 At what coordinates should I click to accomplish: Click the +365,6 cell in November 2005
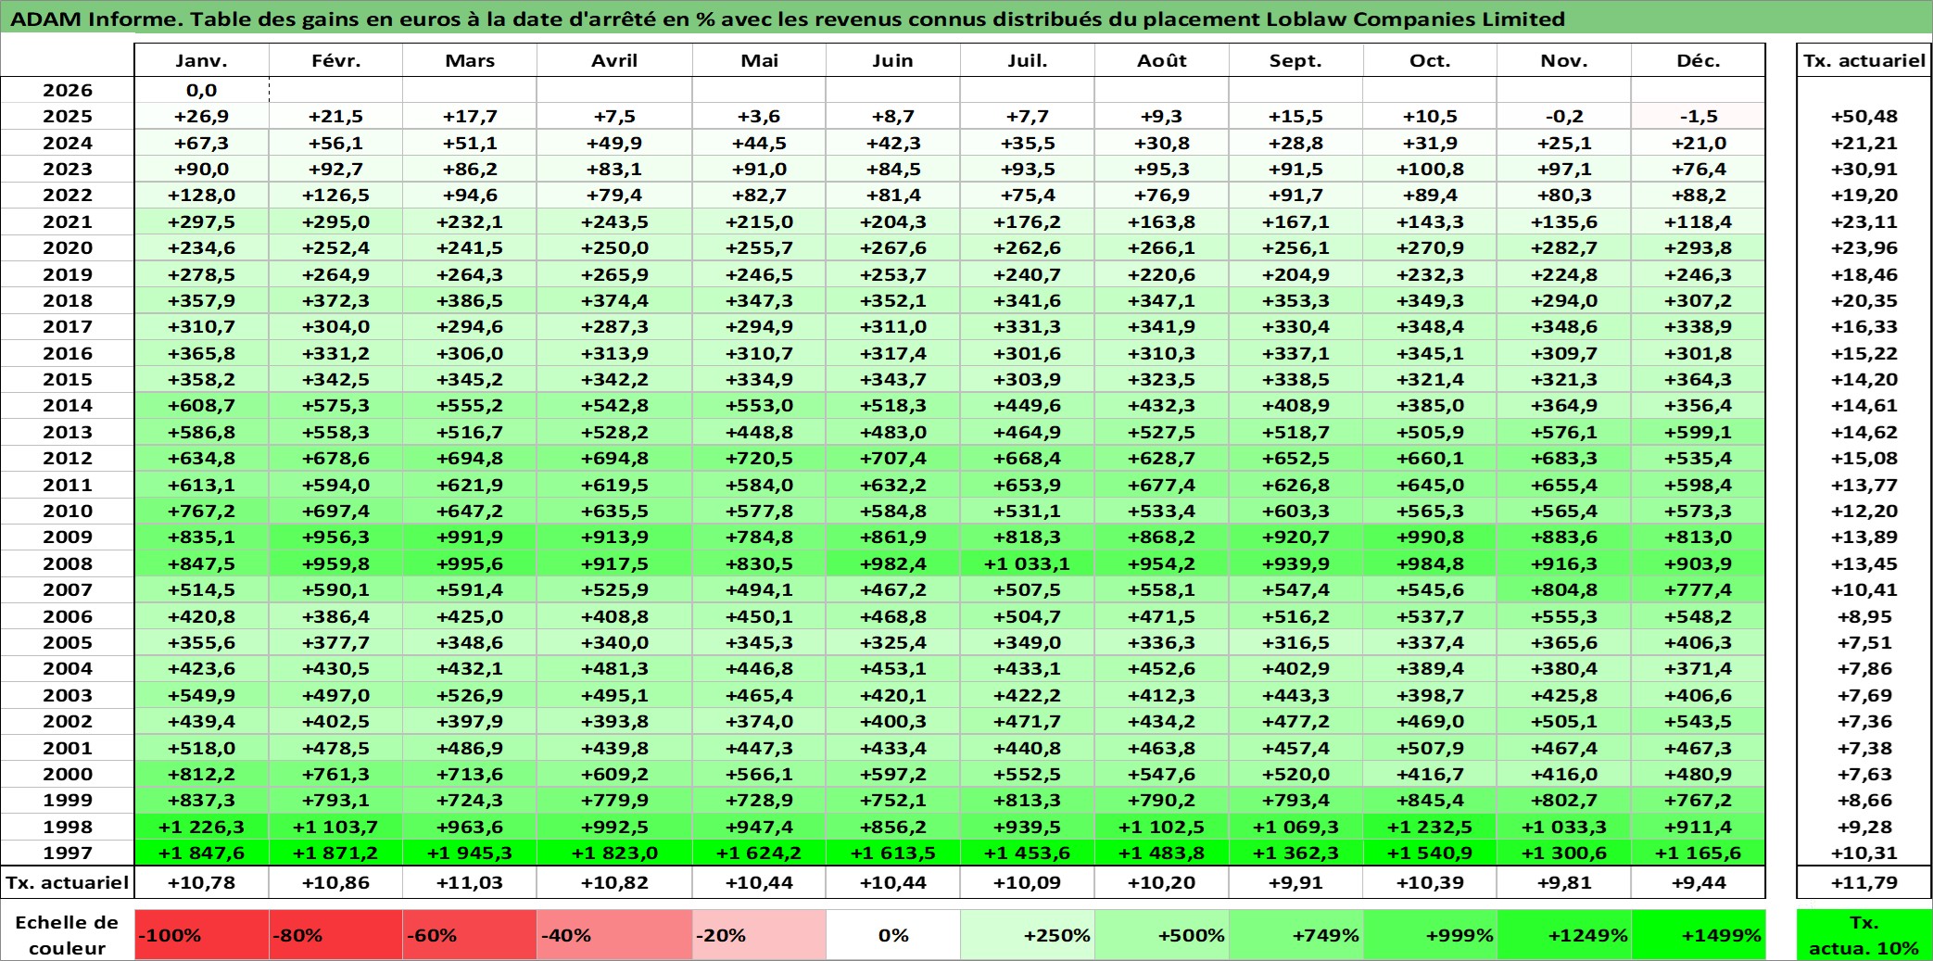1564,642
